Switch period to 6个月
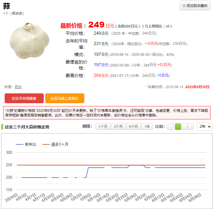The height and width of the screenshot is (209, 213). click(x=133, y=127)
